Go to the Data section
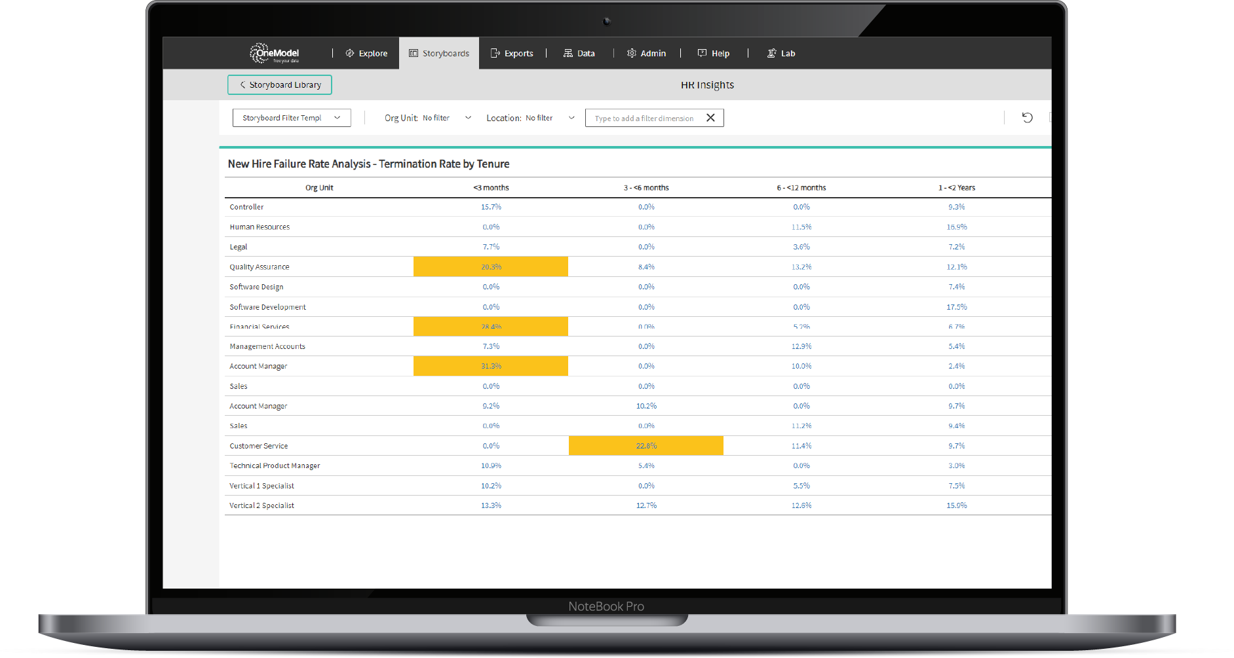 [x=579, y=53]
